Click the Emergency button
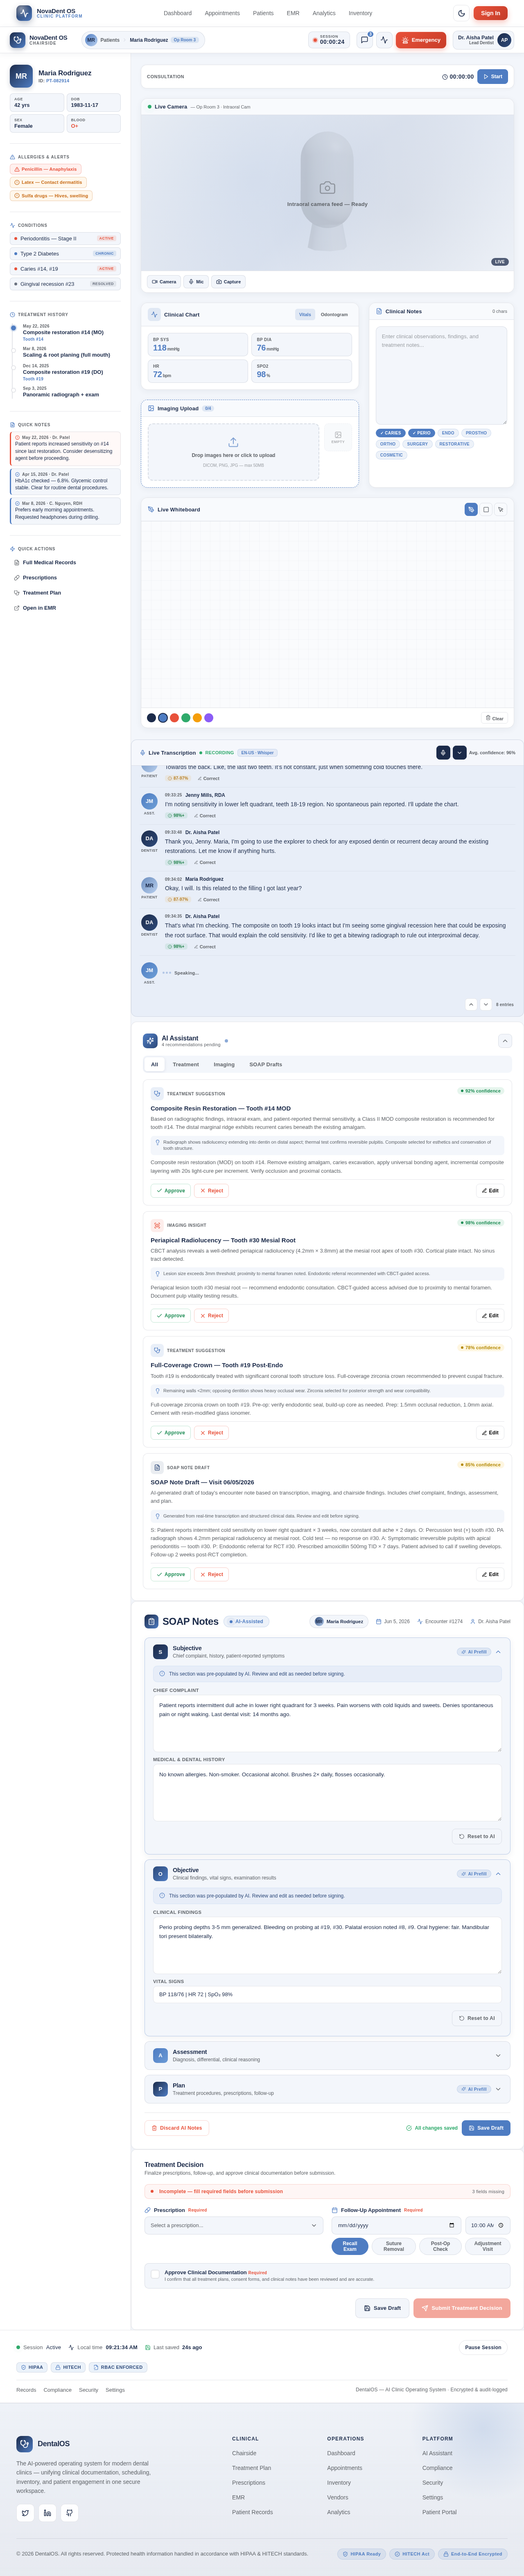The width and height of the screenshot is (524, 2576). [x=421, y=40]
